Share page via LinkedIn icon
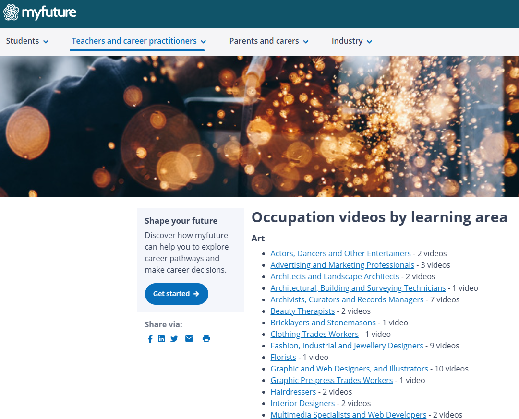This screenshot has height=419, width=519. pos(161,339)
